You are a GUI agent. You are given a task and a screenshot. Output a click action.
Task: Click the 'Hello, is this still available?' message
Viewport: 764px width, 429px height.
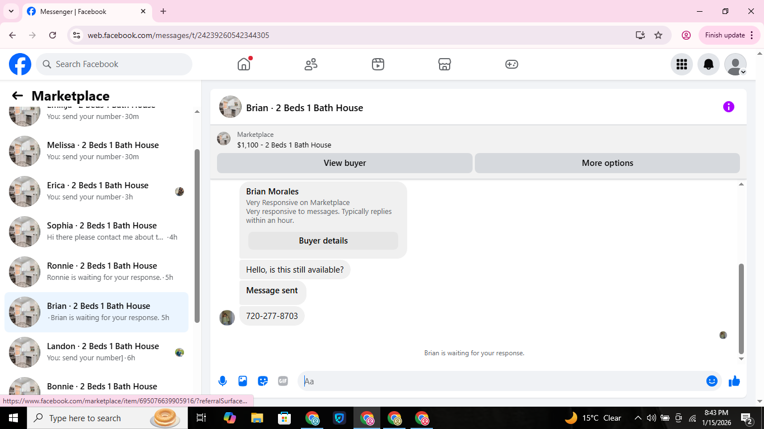(295, 270)
